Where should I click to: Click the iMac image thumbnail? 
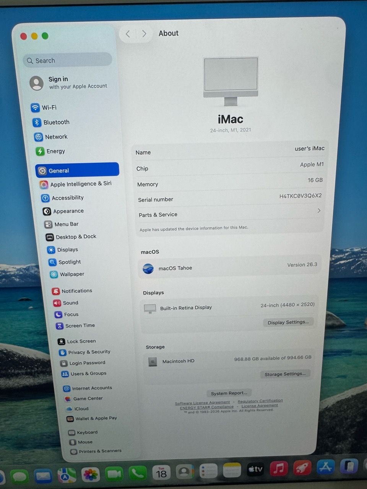pyautogui.click(x=231, y=81)
